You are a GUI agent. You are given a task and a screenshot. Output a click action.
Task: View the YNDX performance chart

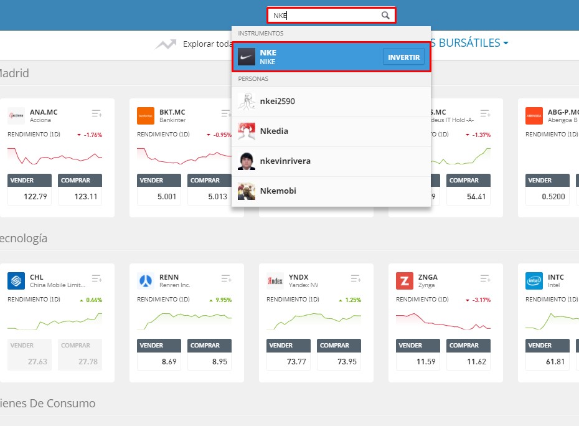coord(314,321)
